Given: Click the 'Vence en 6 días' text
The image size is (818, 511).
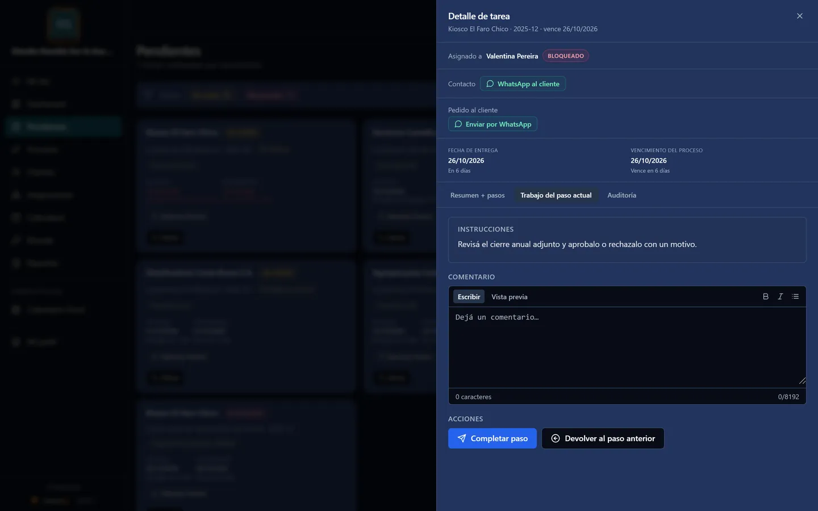Looking at the screenshot, I should pyautogui.click(x=650, y=171).
